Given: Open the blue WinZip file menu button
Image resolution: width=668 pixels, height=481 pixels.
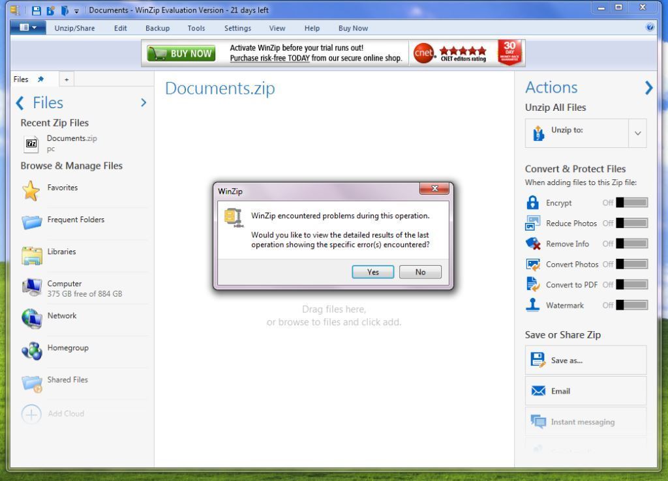Looking at the screenshot, I should (x=27, y=27).
